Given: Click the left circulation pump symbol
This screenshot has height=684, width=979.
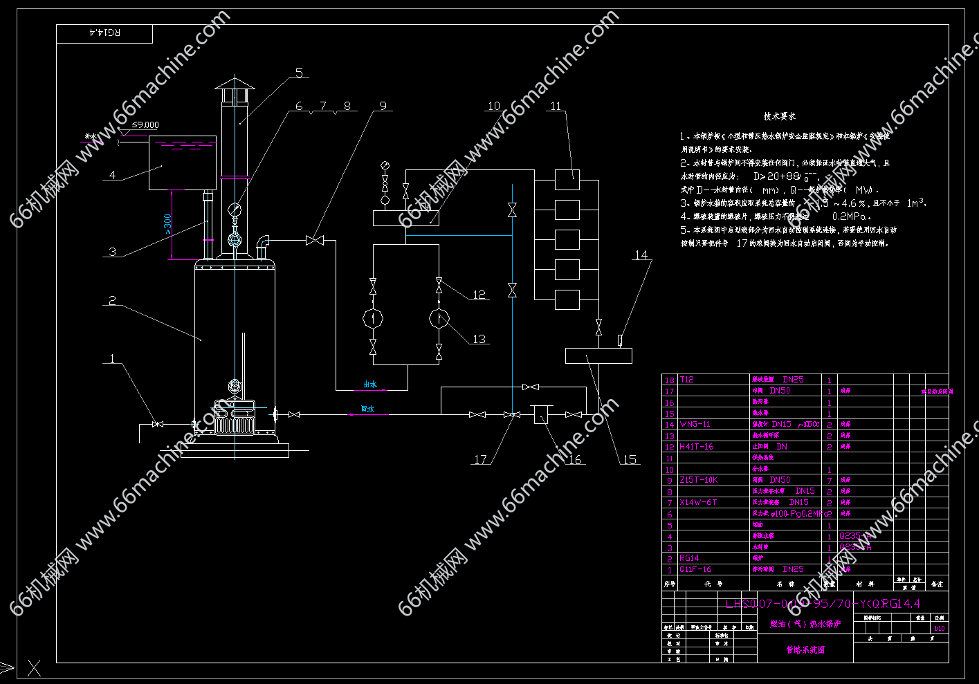Looking at the screenshot, I should point(373,318).
